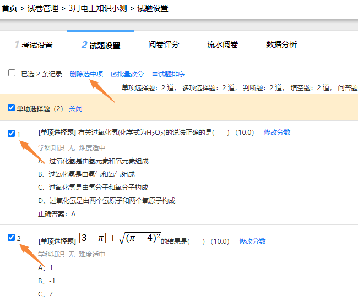Click the 已选 2 条记录 label
This screenshot has height=297, width=358.
[x=41, y=74]
